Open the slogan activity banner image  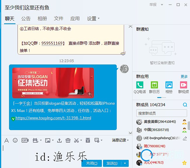pos(53,83)
